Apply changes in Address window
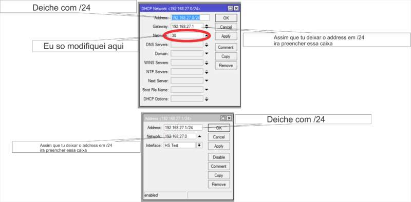411x202 pixels. [x=219, y=146]
